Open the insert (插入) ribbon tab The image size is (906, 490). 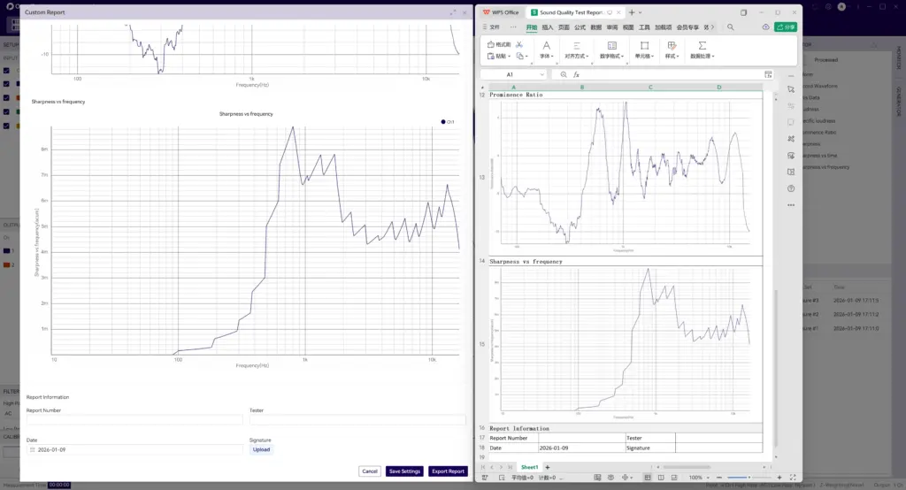547,27
